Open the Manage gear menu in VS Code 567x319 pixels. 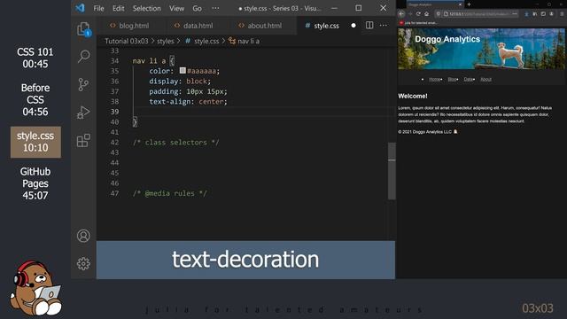[83, 264]
